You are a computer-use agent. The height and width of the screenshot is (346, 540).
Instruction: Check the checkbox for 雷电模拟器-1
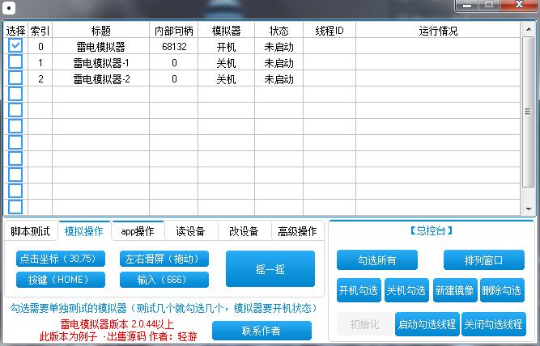click(15, 61)
